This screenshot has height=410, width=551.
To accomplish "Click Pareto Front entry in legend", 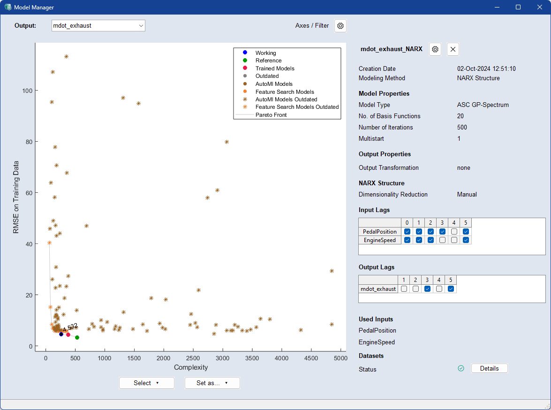I will point(271,114).
